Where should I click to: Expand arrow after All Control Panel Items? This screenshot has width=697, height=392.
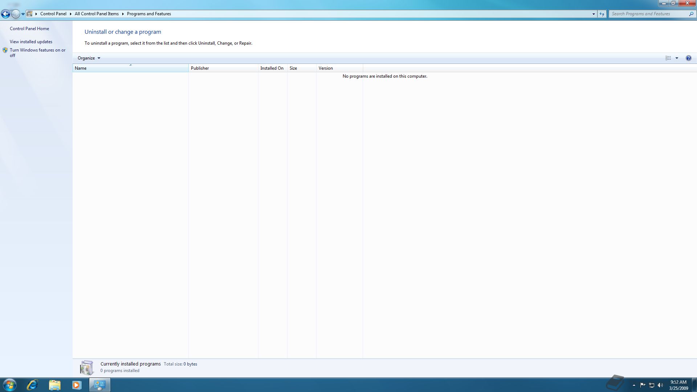[123, 14]
